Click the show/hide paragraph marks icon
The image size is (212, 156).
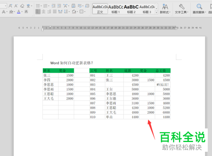(80, 6)
